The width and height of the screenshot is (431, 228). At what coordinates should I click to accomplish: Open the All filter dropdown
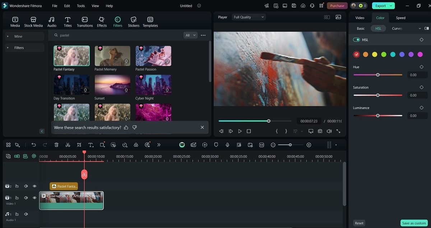point(191,35)
